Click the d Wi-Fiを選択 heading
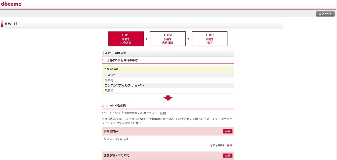The image size is (337, 160). (116, 106)
